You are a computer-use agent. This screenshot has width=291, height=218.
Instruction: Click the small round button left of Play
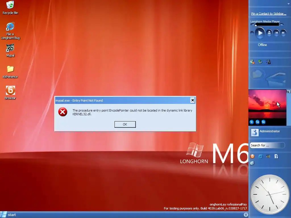point(252,33)
